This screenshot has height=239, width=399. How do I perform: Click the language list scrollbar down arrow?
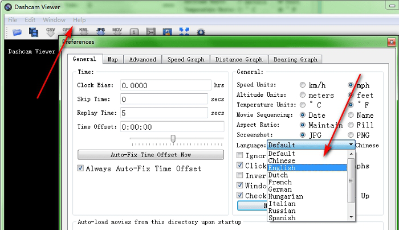tap(351, 217)
